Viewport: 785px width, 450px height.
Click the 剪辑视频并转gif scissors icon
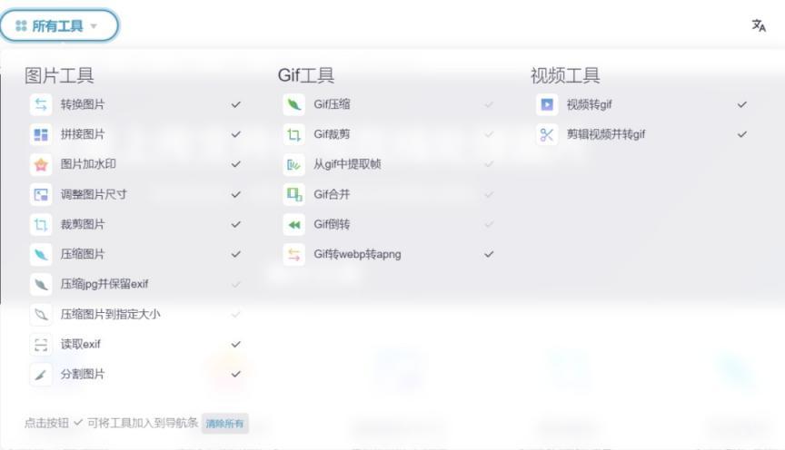pyautogui.click(x=547, y=134)
